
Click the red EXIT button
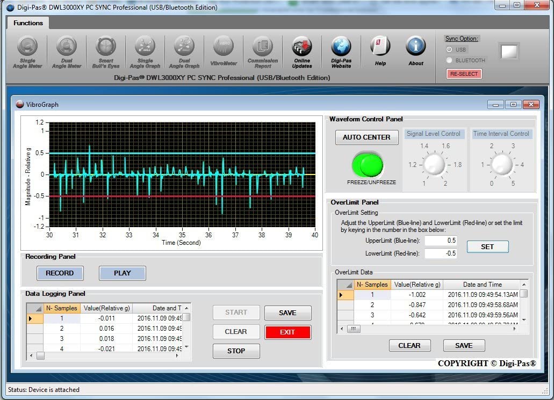tap(287, 332)
